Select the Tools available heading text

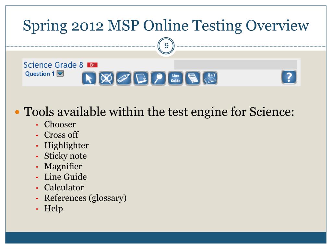pyautogui.click(x=159, y=112)
